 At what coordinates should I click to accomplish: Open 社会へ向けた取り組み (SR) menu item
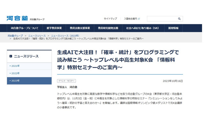[143, 28]
